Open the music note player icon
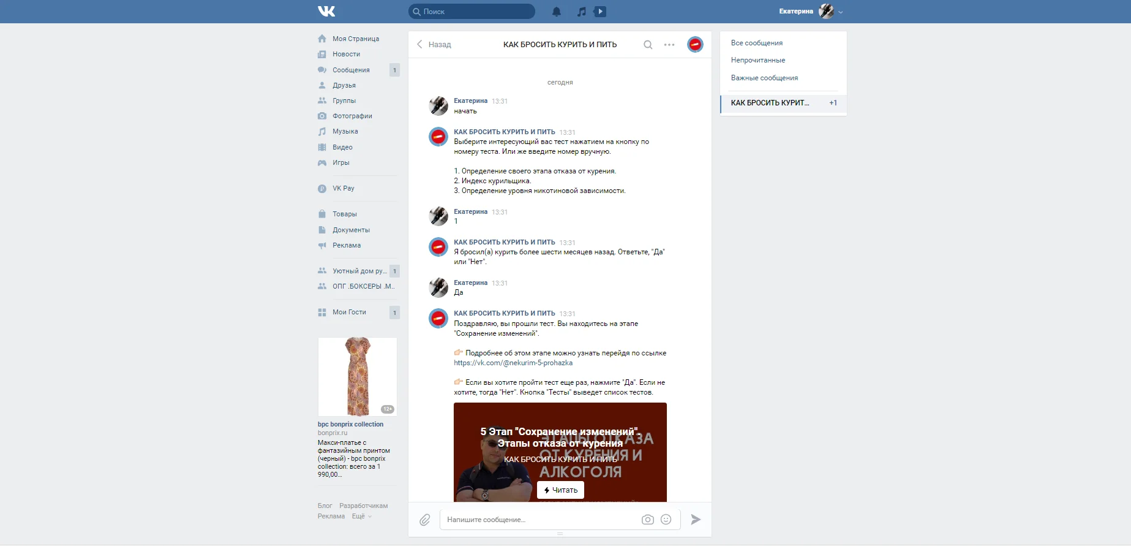Image resolution: width=1131 pixels, height=546 pixels. pos(582,12)
